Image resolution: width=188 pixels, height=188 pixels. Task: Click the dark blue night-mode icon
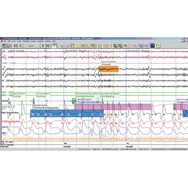153,46
